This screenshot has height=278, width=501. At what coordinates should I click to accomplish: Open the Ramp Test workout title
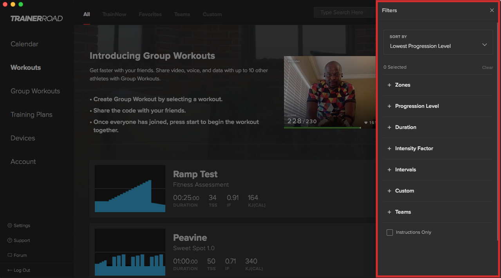pyautogui.click(x=195, y=174)
